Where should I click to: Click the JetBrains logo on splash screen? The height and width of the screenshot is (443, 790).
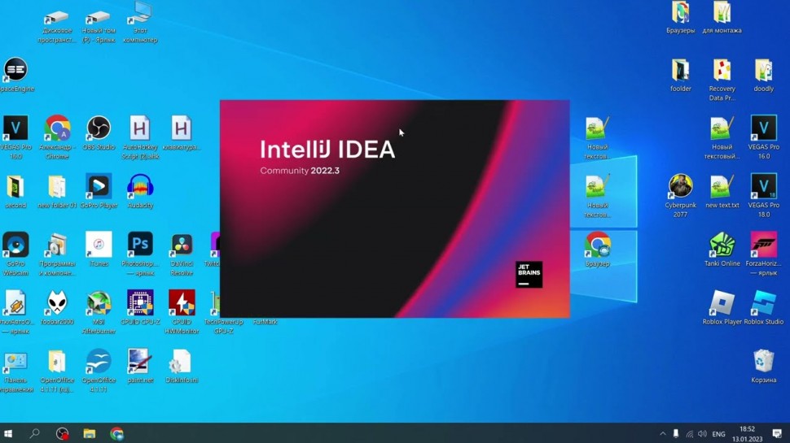coord(529,274)
